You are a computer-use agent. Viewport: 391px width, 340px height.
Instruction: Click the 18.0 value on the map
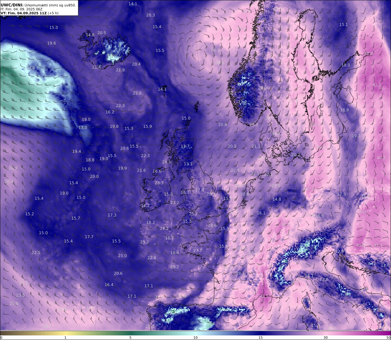pos(346,65)
